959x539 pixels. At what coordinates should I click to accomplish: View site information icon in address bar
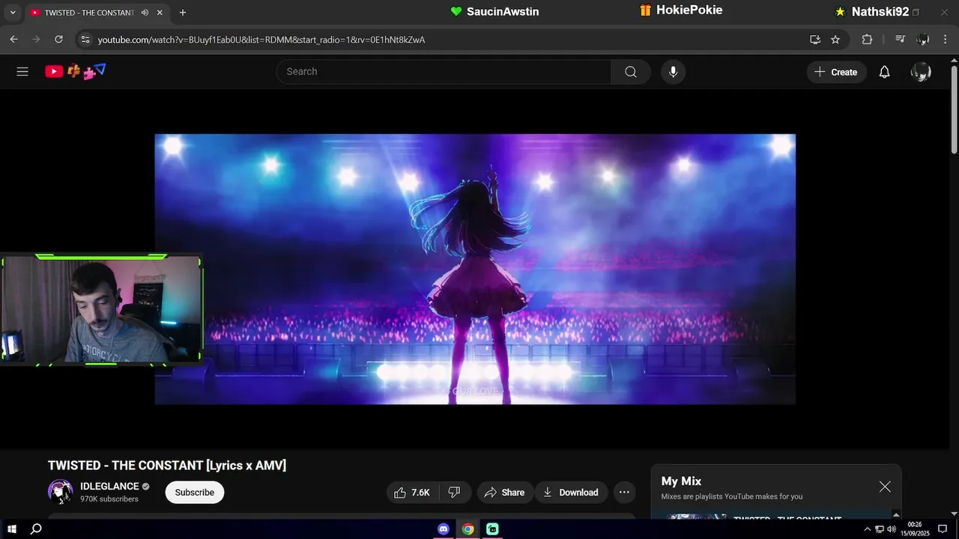pyautogui.click(x=85, y=40)
